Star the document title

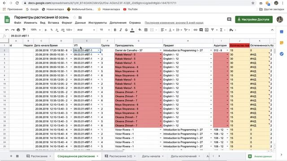pos(74,17)
